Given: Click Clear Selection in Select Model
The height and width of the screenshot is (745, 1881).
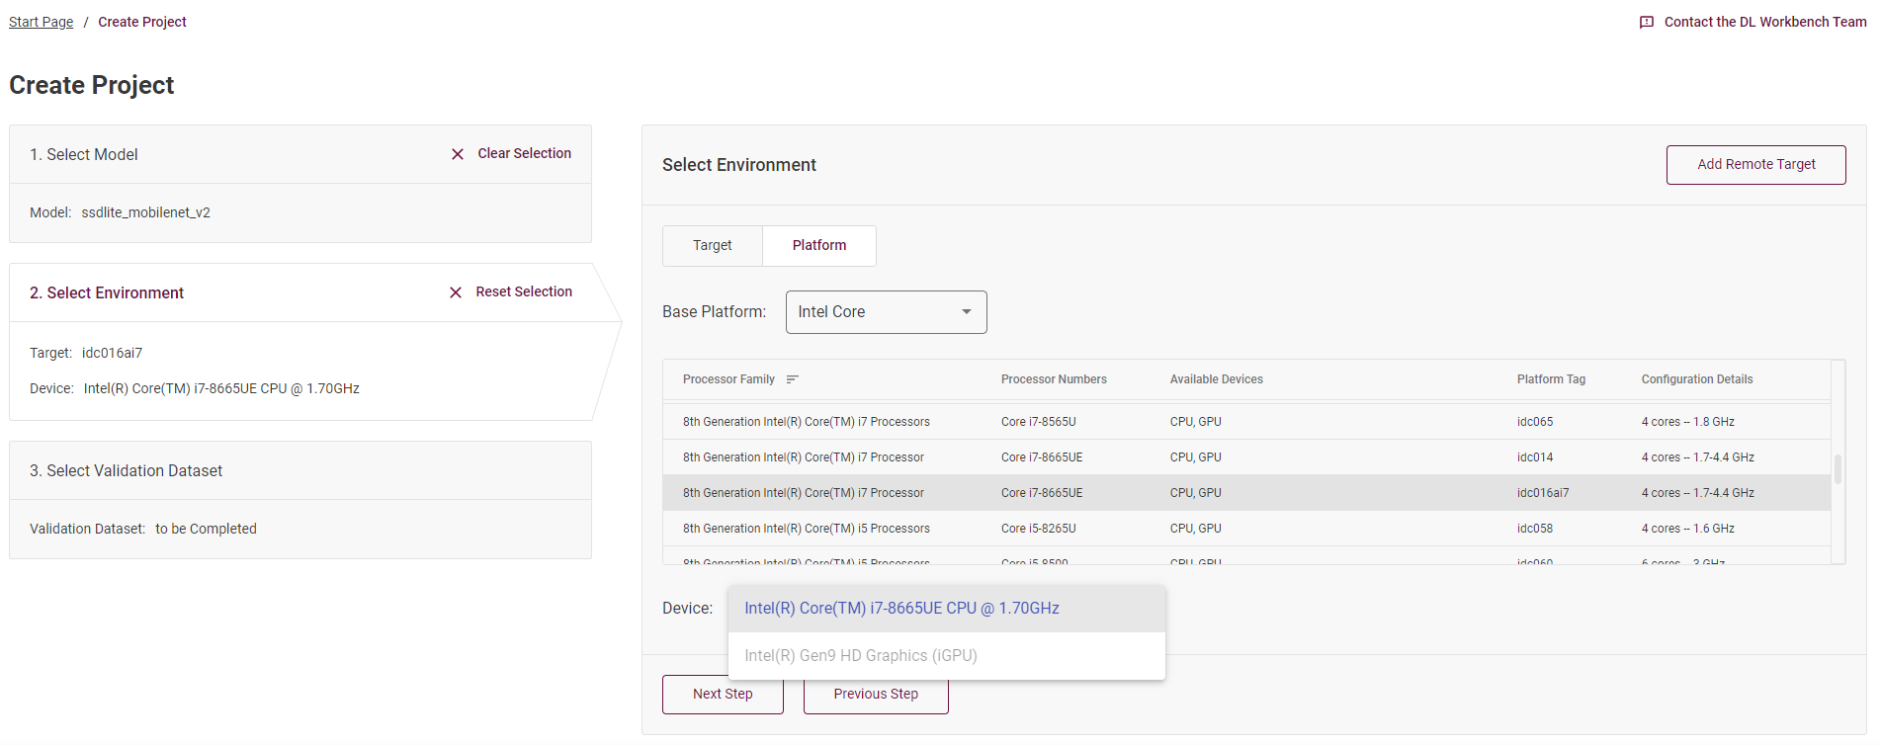Looking at the screenshot, I should point(525,154).
